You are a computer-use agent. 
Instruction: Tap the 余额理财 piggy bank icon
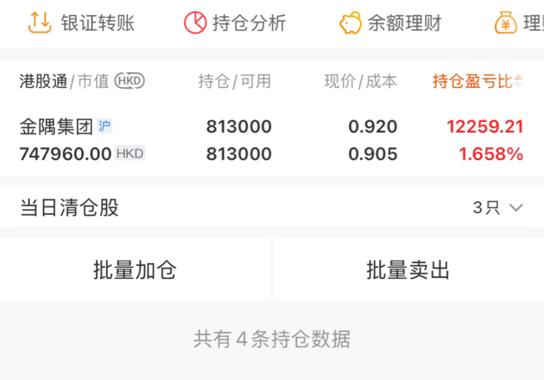click(x=350, y=23)
